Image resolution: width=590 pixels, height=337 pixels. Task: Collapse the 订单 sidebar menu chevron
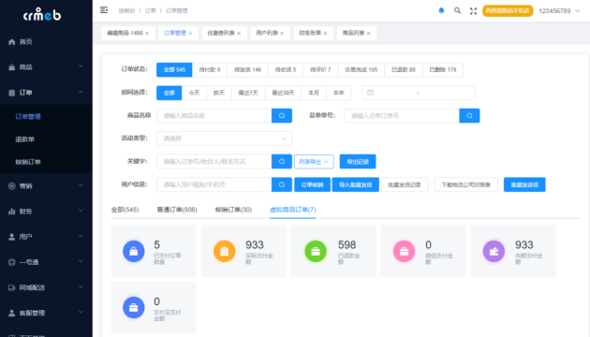(81, 92)
